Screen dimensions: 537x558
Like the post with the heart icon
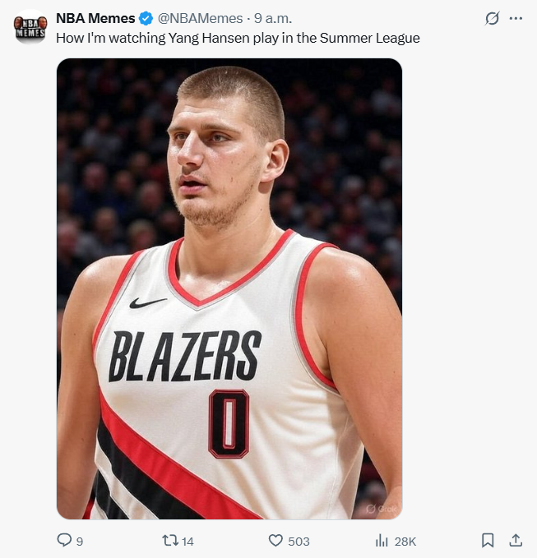pos(276,540)
